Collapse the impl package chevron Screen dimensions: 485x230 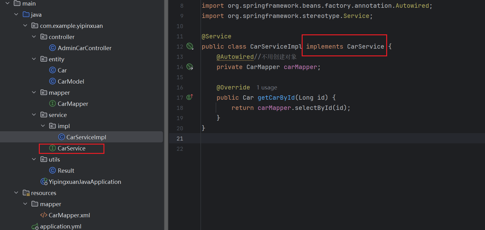coord(43,126)
